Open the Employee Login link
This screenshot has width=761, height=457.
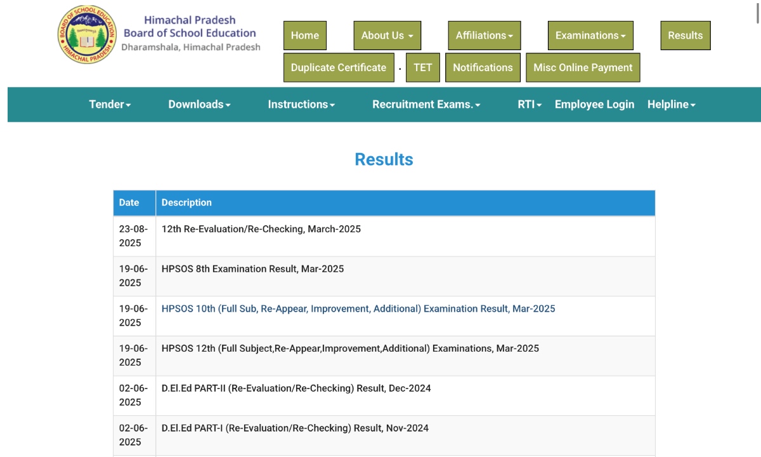[x=594, y=105]
